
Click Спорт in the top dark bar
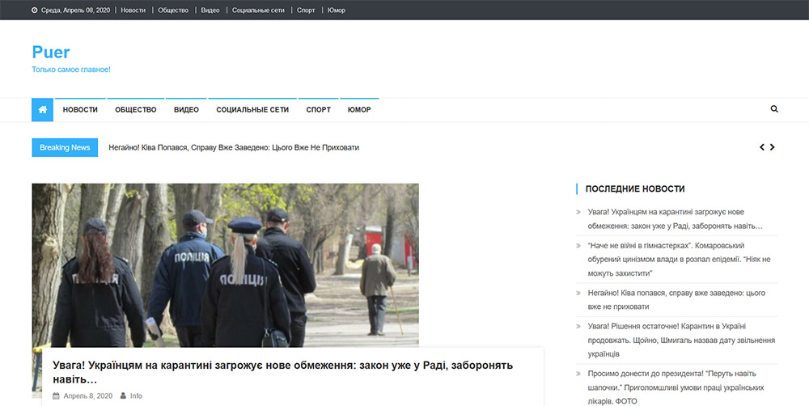coord(306,11)
